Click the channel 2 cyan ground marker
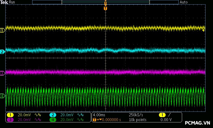213x128 pixels. pyautogui.click(x=2, y=52)
